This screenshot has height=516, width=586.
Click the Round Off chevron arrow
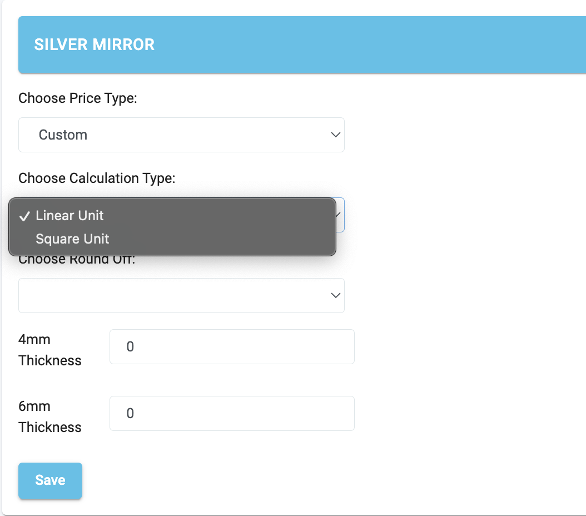[x=336, y=295]
